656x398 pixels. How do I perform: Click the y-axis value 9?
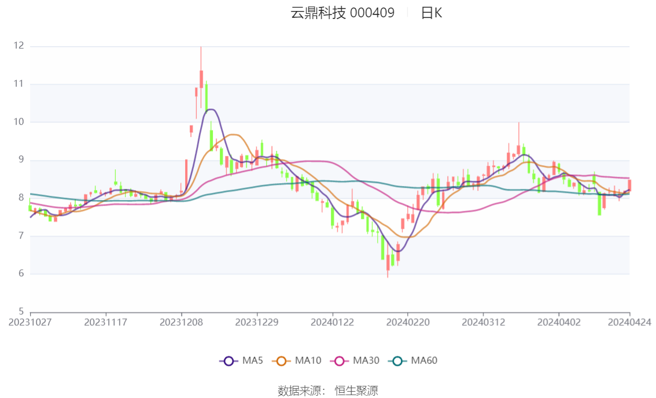[x=21, y=159]
